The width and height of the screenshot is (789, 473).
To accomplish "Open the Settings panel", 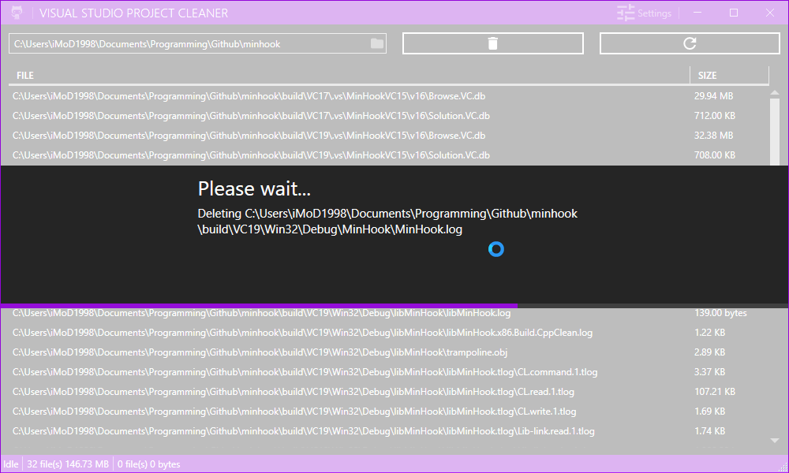I will tap(644, 13).
